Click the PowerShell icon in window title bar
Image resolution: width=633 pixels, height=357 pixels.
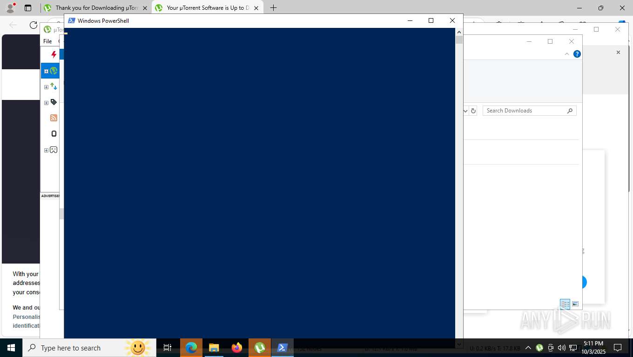[71, 20]
